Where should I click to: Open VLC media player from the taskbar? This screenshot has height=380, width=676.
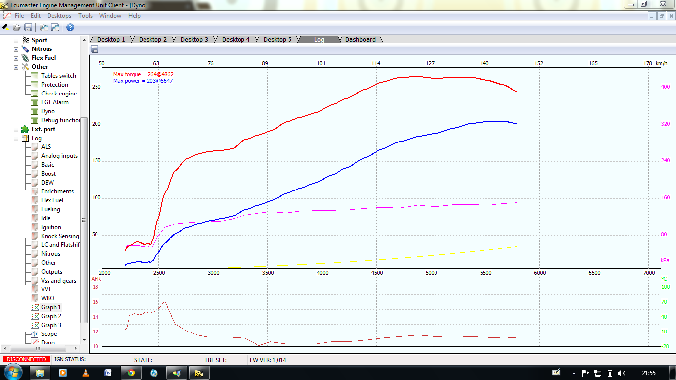coord(85,373)
